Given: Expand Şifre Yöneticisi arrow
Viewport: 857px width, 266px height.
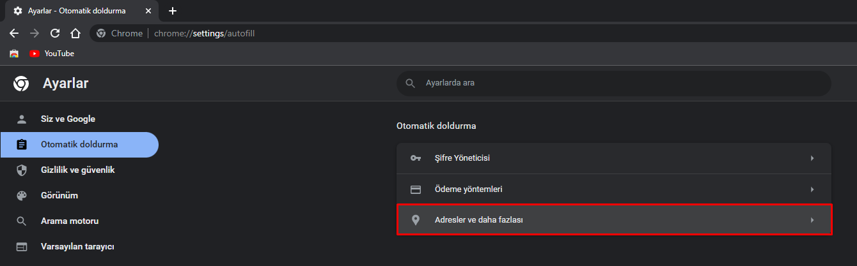Looking at the screenshot, I should 812,158.
